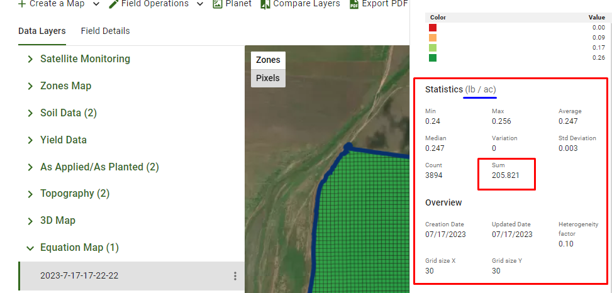The image size is (612, 293).
Task: Expand the Satellite Monitoring section
Action: point(30,59)
